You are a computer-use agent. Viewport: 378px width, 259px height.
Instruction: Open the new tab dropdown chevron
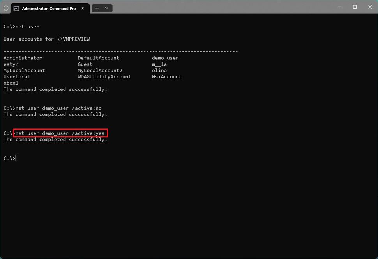pos(106,8)
